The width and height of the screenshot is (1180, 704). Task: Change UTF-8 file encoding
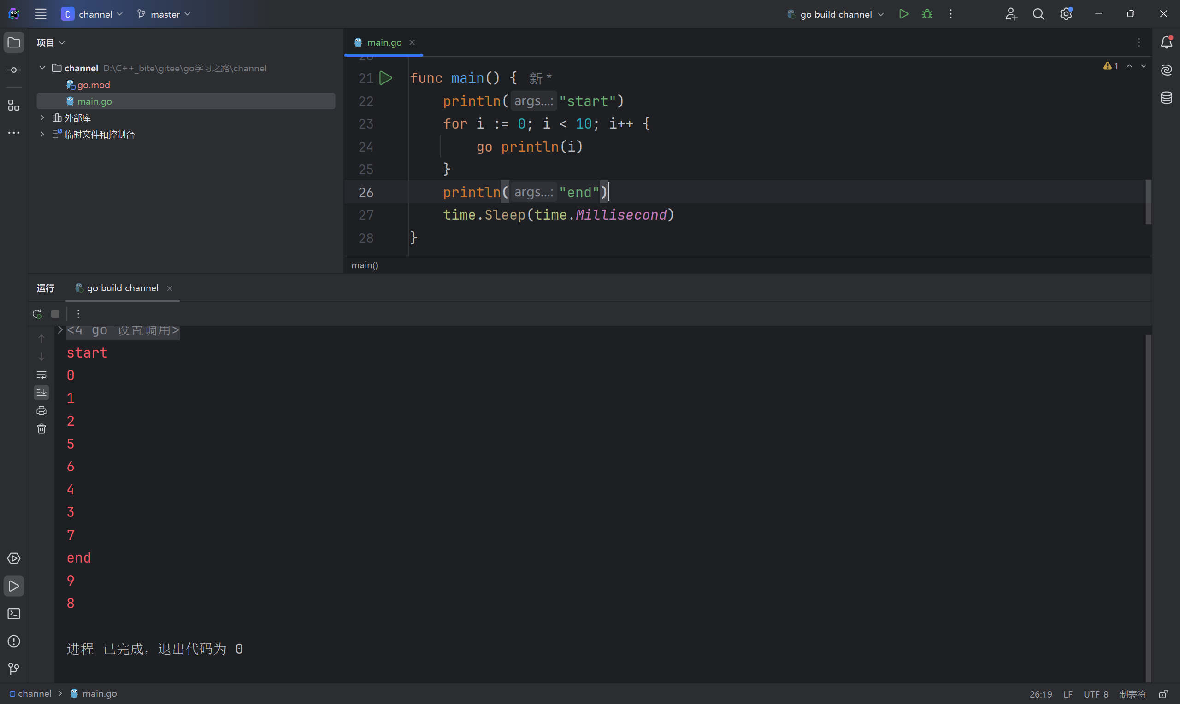pos(1096,694)
